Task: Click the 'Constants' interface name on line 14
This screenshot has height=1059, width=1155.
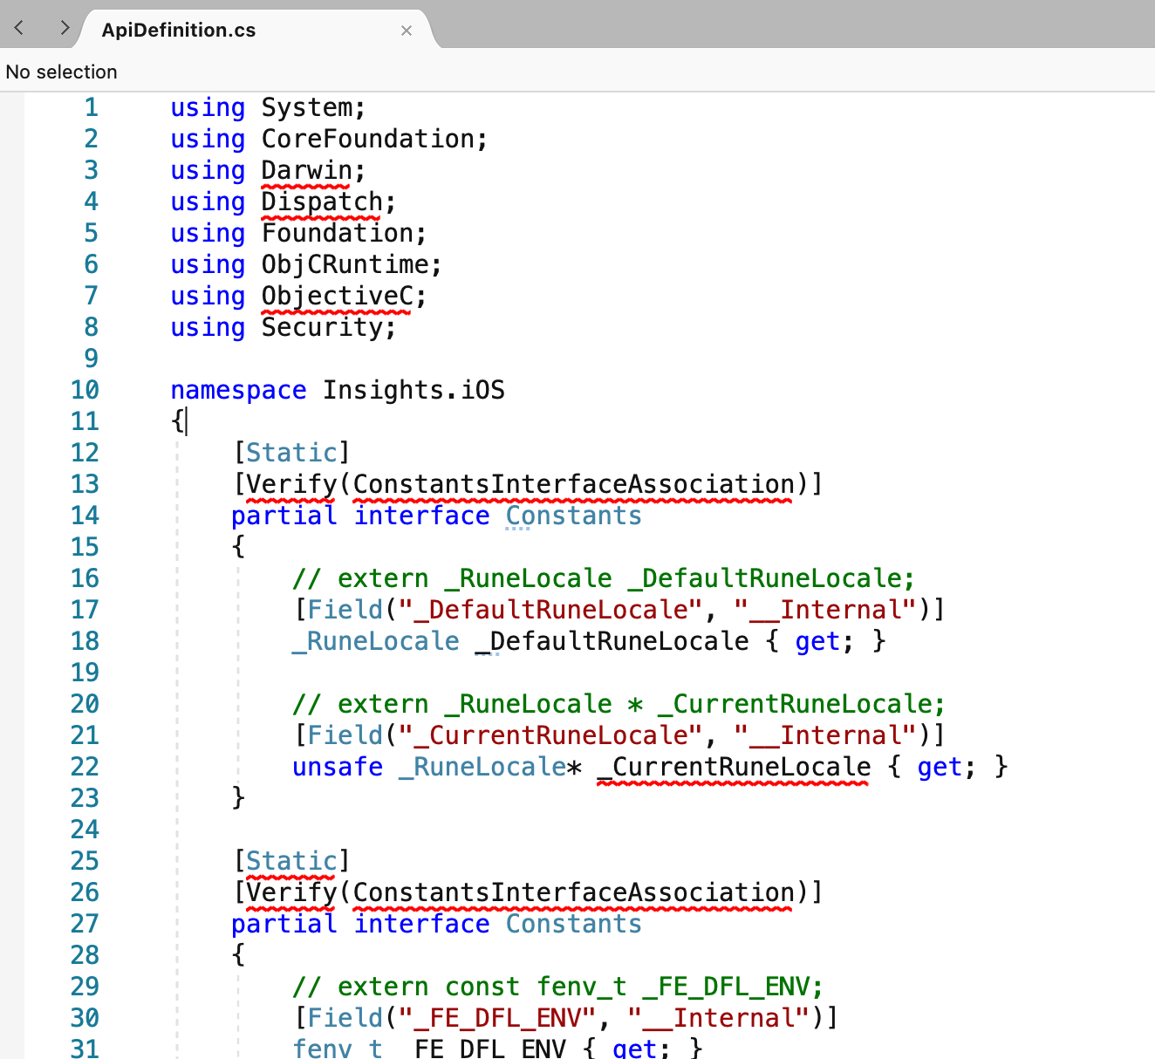Action: point(573,516)
